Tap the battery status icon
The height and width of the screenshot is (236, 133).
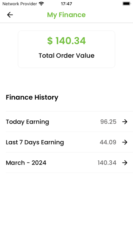pyautogui.click(x=126, y=4)
